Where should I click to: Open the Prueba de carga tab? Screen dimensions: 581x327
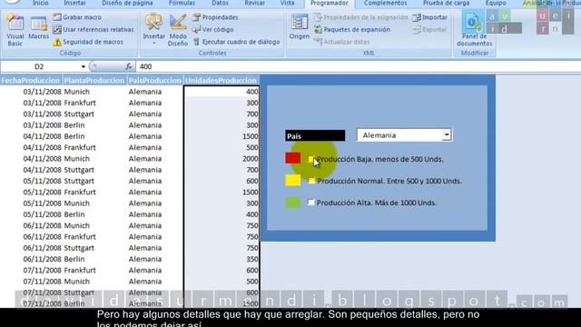coord(446,3)
